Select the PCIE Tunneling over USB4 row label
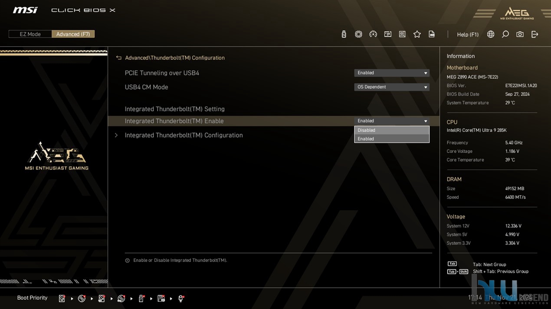The height and width of the screenshot is (309, 551). (x=162, y=73)
